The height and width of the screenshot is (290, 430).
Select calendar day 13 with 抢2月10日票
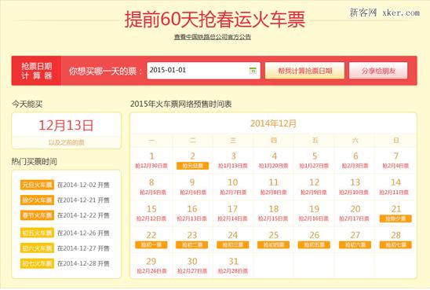pyautogui.click(x=355, y=187)
